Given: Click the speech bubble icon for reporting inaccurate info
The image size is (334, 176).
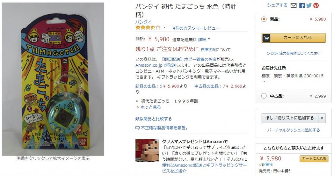Looking at the screenshot, I should [x=137, y=128].
